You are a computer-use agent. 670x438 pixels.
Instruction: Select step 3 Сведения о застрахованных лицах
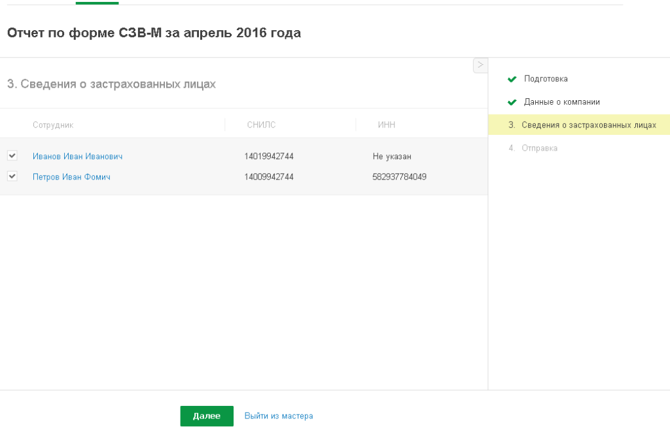click(x=588, y=125)
